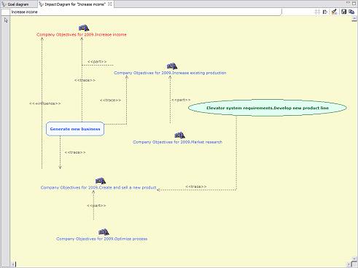
Task: Close the Impact Diagram tab
Action: 110,4
